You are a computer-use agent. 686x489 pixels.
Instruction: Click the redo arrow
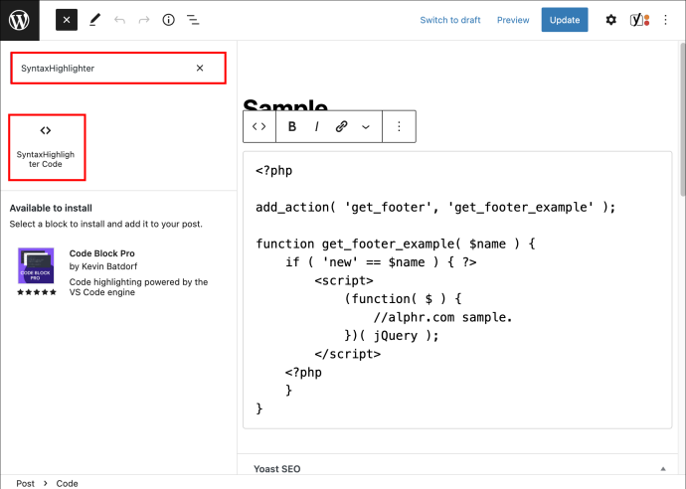(144, 20)
